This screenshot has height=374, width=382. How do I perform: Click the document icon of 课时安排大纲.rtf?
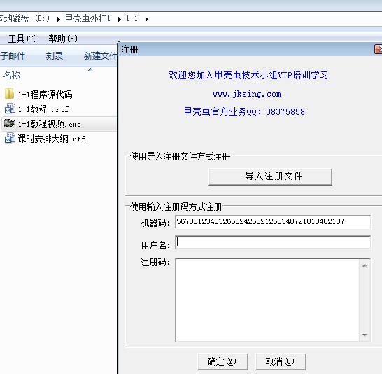tap(10, 138)
